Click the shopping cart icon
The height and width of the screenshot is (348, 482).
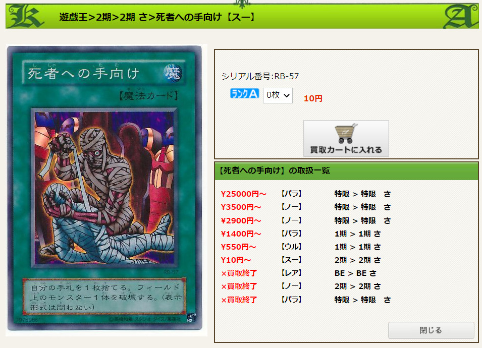click(x=346, y=134)
